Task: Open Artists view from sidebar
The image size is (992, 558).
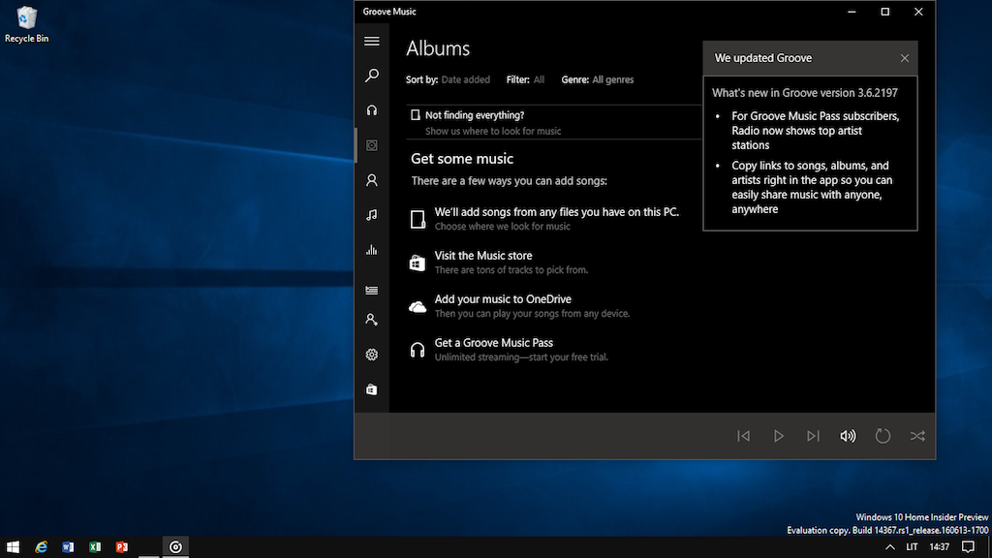Action: click(x=371, y=180)
